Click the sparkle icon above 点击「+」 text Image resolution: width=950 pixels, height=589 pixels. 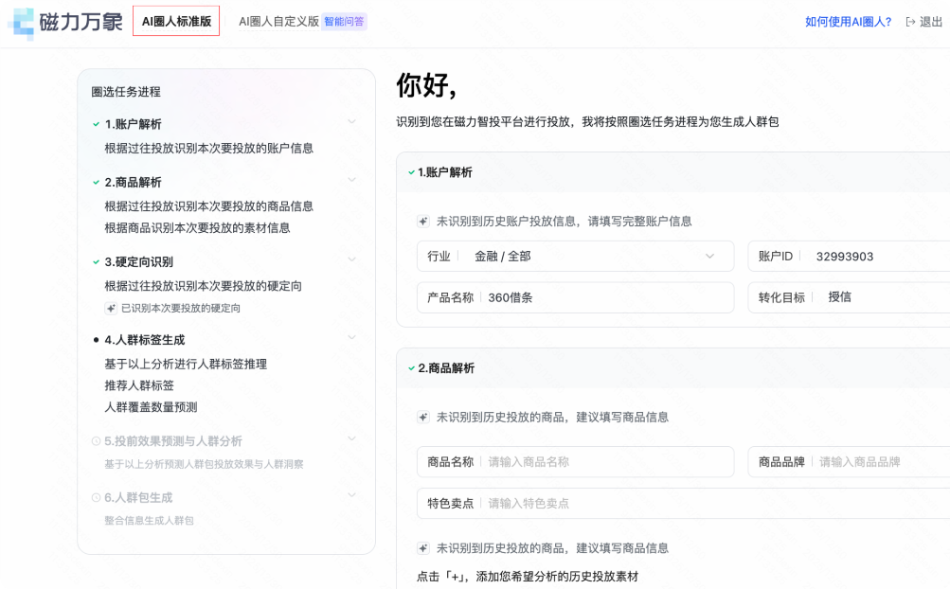[422, 548]
